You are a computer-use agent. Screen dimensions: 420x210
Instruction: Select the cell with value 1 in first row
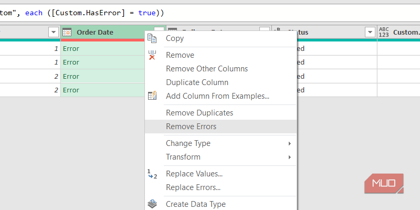coord(30,49)
